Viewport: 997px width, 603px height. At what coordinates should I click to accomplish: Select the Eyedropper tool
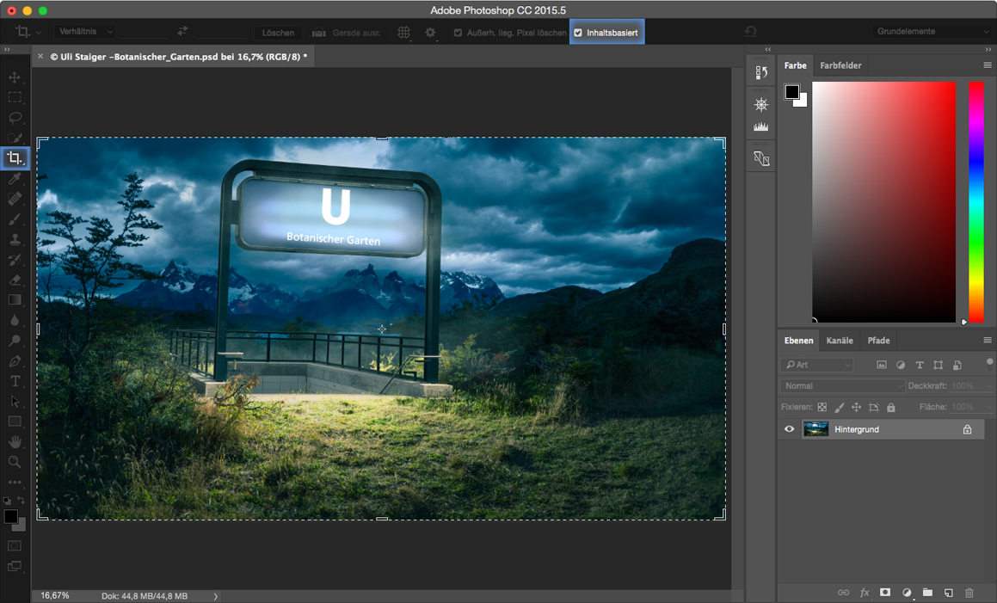[x=14, y=179]
